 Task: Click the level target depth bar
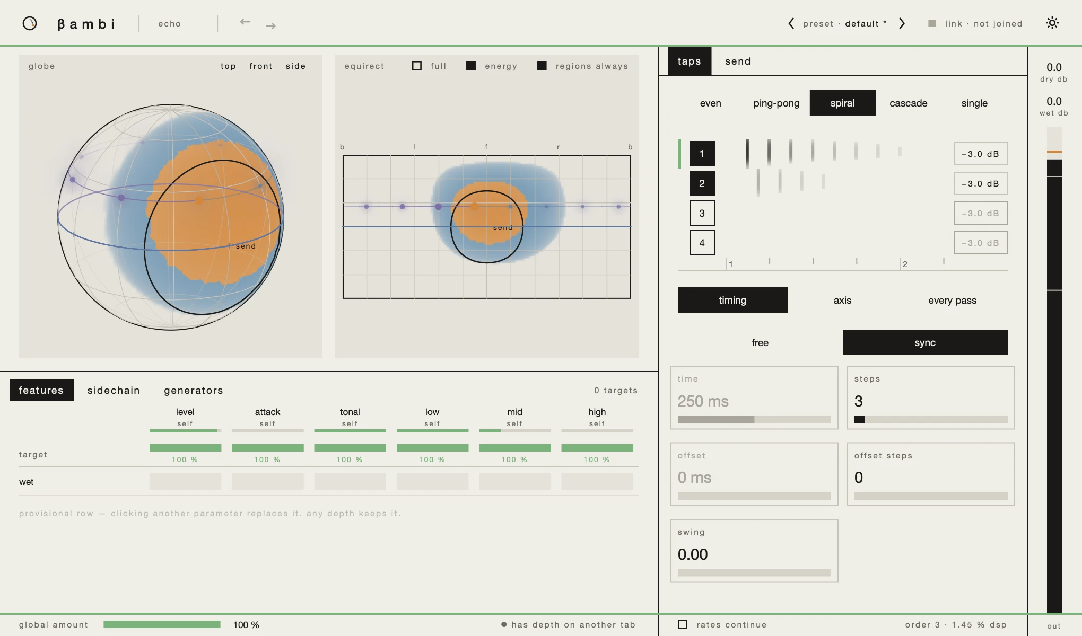(185, 448)
